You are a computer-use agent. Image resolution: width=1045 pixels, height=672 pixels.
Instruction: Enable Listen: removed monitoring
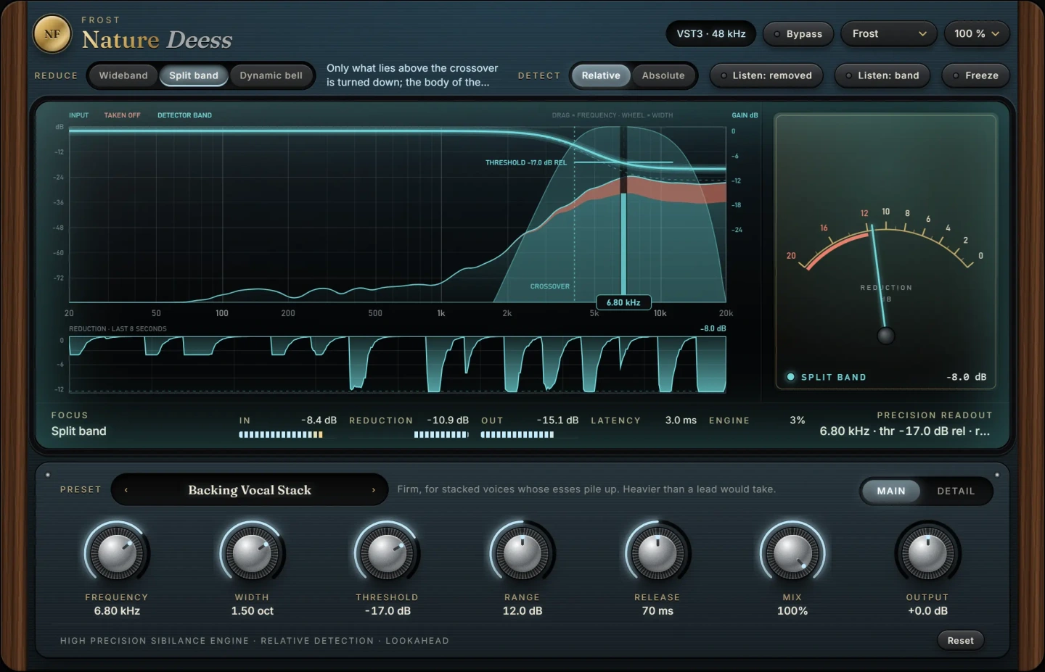(766, 75)
